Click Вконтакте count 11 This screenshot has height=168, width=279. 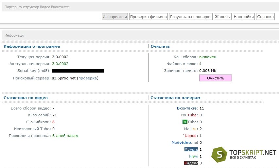[202, 108]
